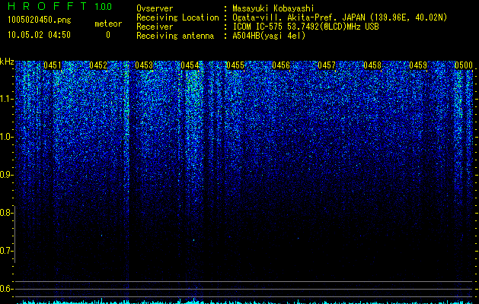
Task: Click the date stamp 10.05.02 04:50
Action: click(39, 35)
